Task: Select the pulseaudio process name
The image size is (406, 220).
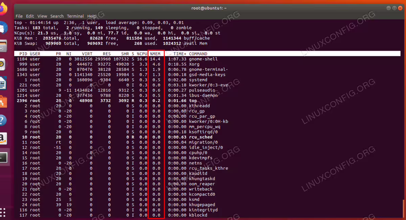Action: 202,90
